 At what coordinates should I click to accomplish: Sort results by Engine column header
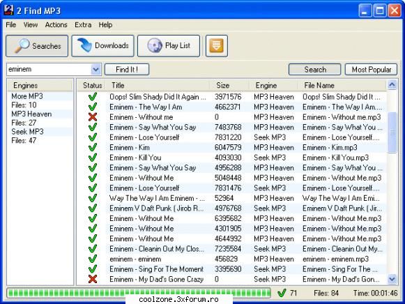(x=273, y=86)
